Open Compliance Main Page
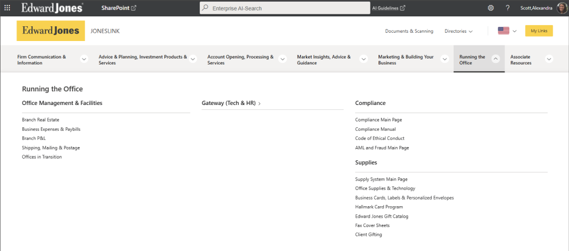569x251 pixels. 379,120
